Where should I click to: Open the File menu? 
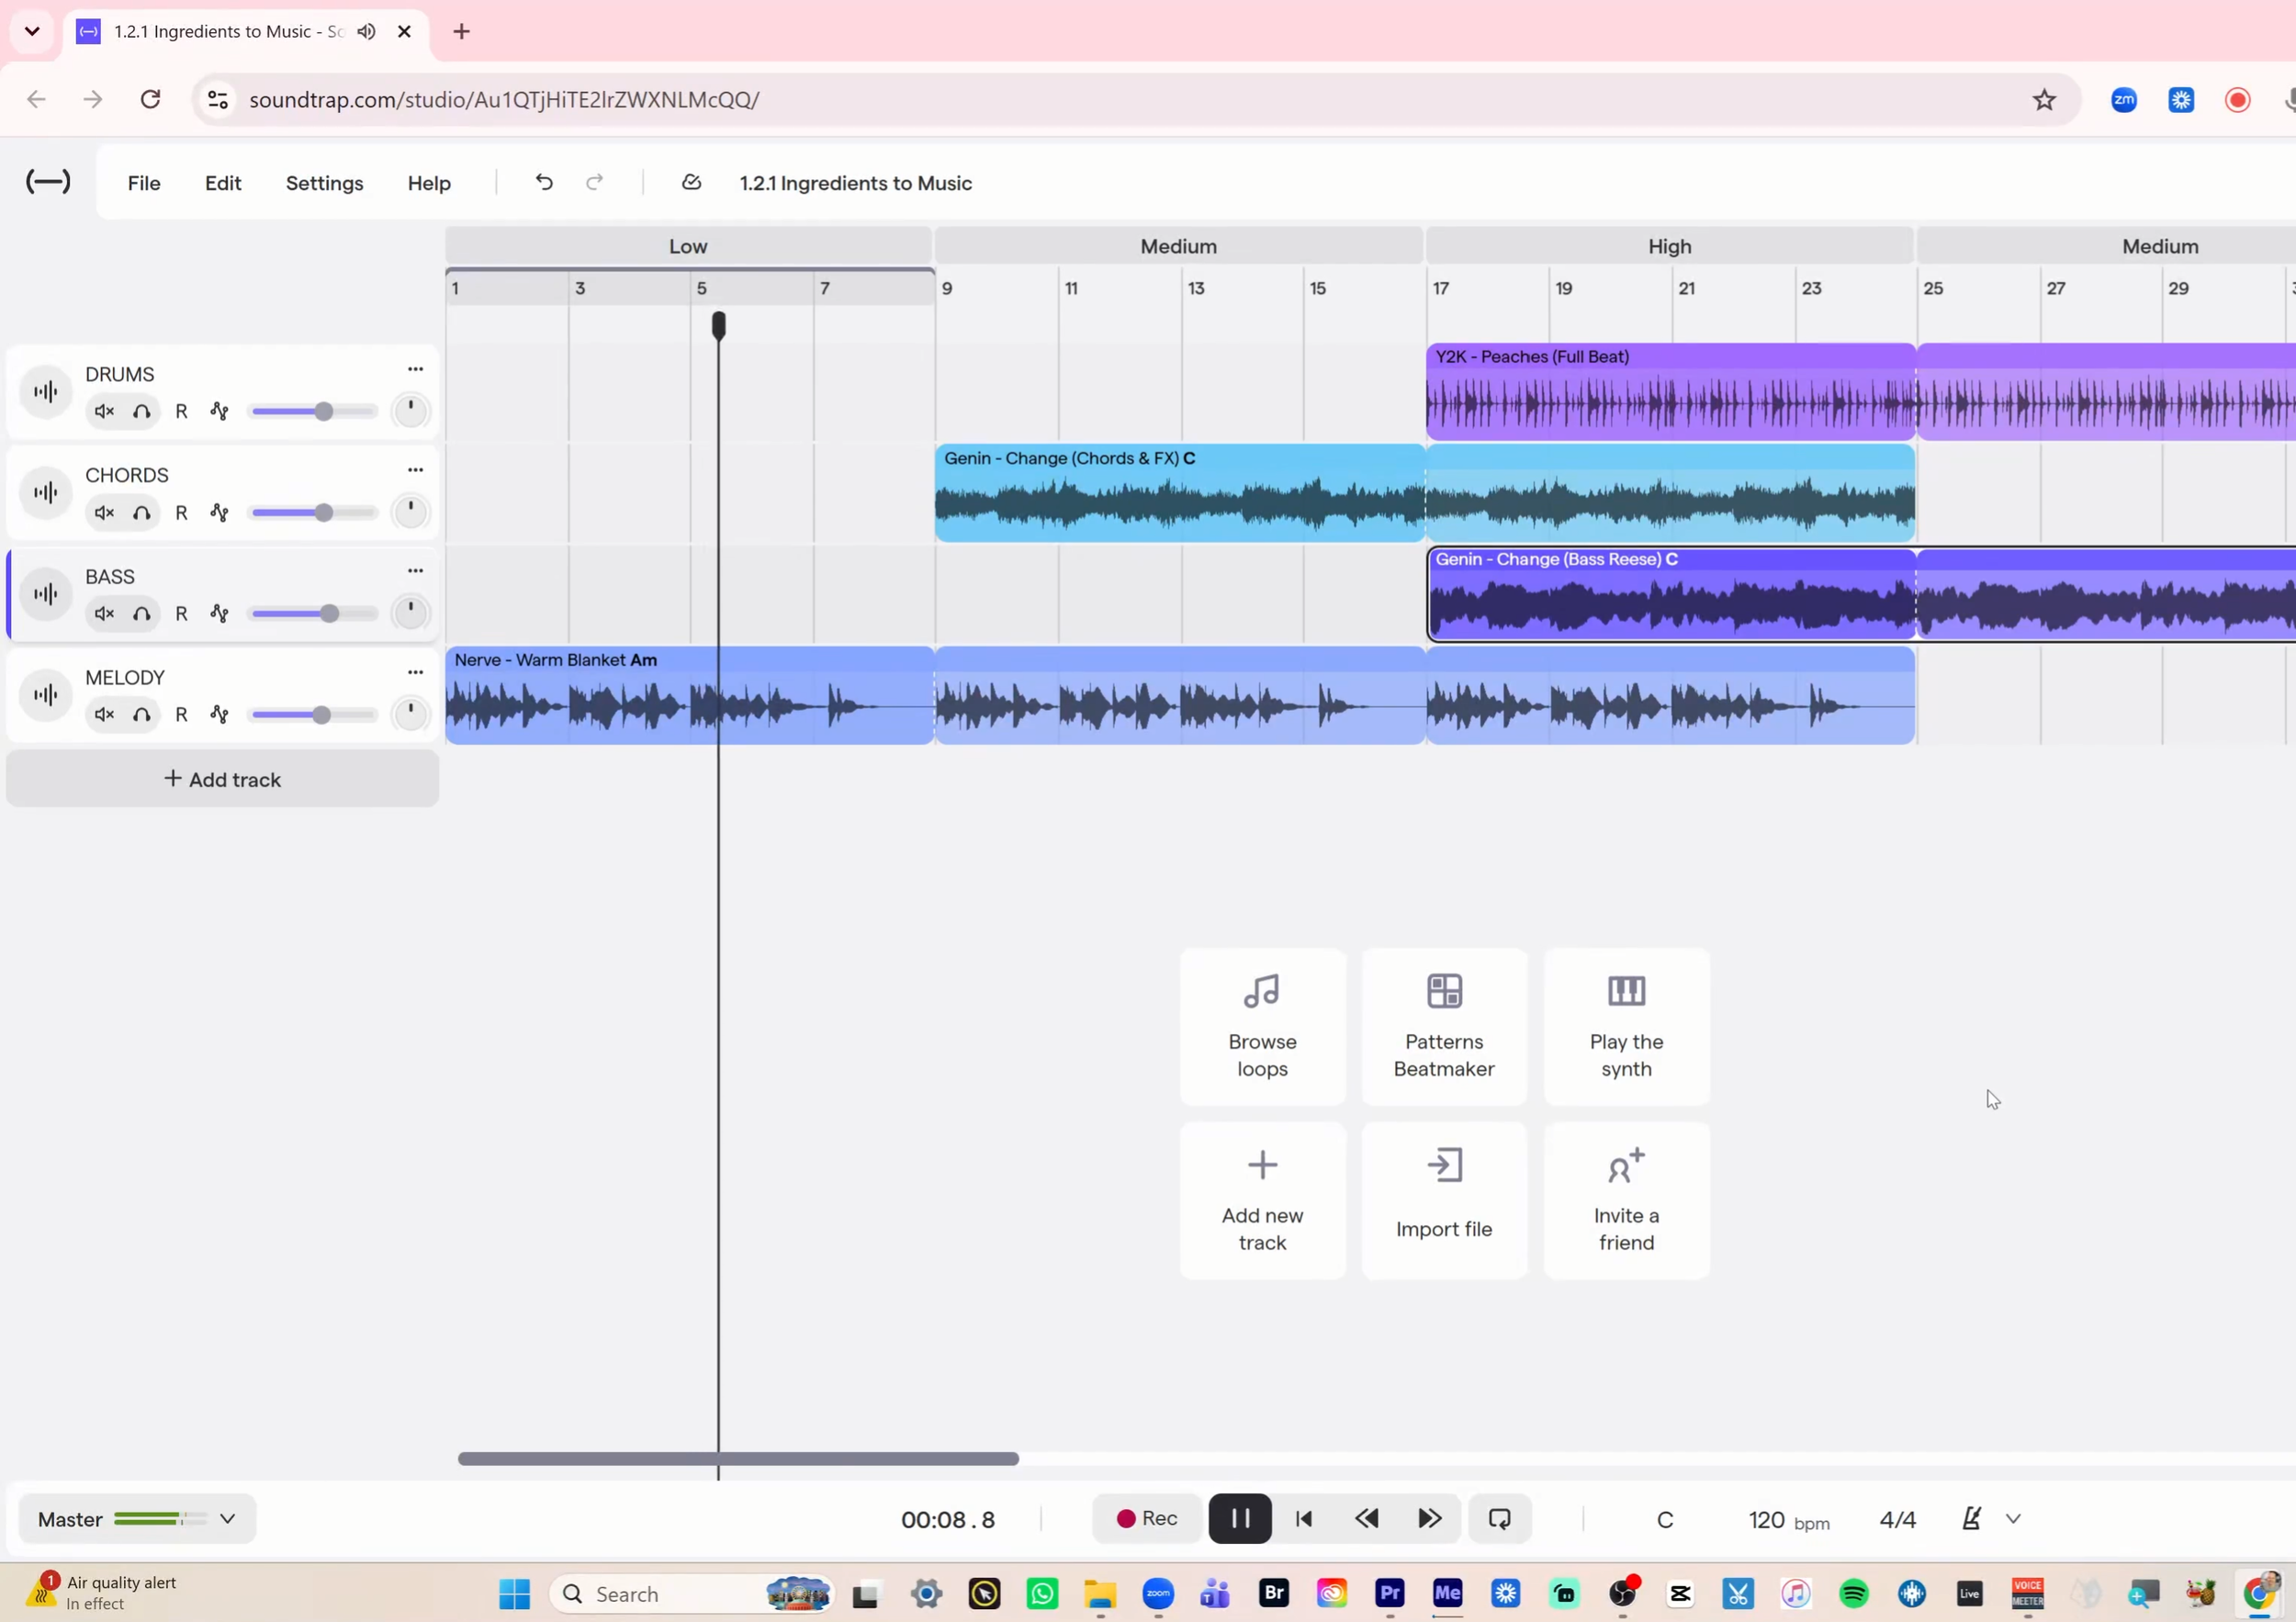(144, 183)
